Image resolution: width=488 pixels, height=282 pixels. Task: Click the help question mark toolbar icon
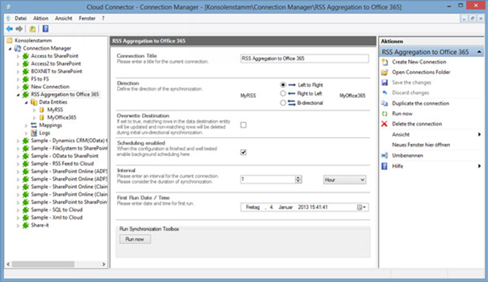pos(45,29)
